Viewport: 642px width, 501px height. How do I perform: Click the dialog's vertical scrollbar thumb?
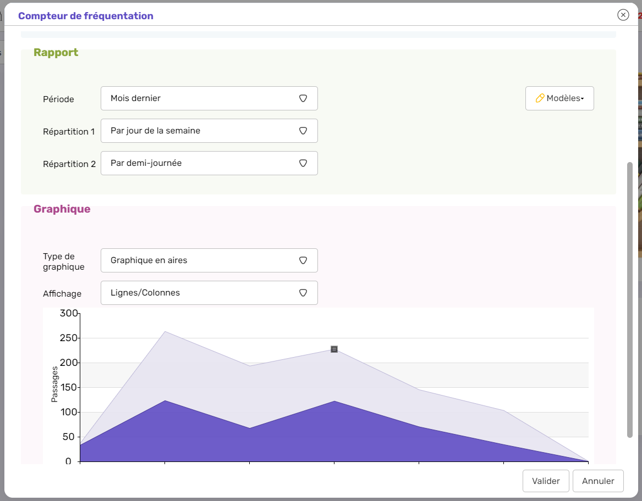630,299
